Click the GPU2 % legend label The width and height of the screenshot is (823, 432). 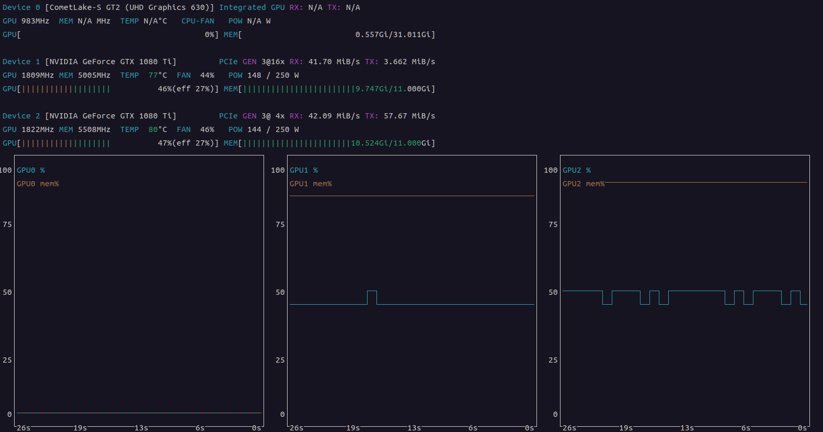point(577,170)
